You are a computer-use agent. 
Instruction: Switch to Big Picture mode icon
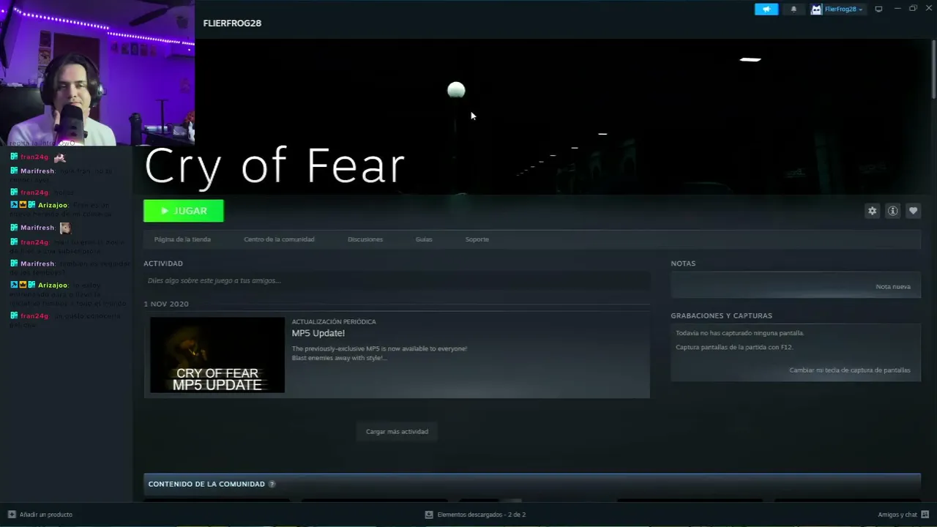pyautogui.click(x=878, y=10)
